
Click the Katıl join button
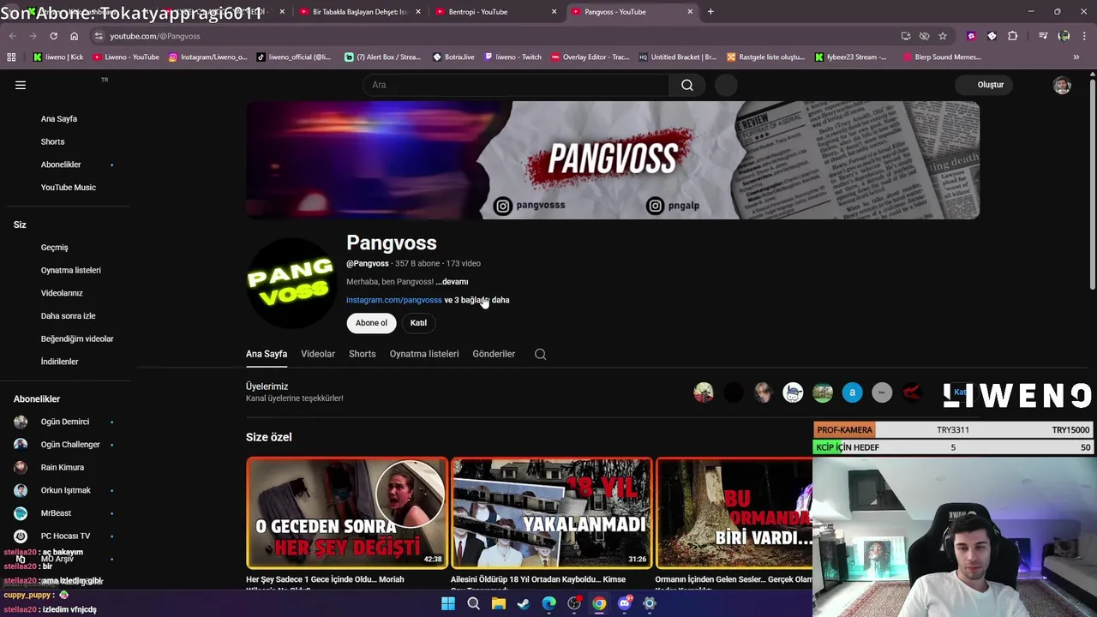(x=418, y=323)
